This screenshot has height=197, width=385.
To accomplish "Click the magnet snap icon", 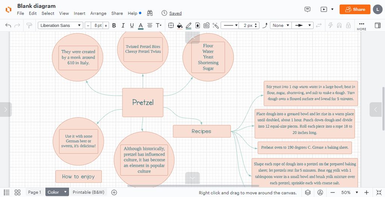I will 340,25.
